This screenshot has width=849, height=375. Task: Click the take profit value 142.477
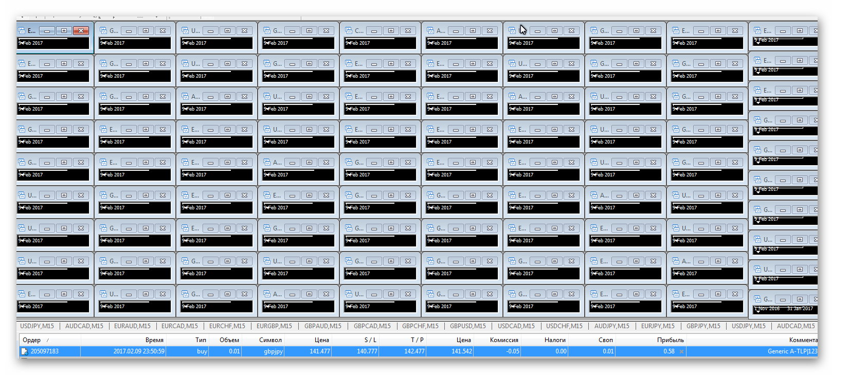tap(414, 351)
